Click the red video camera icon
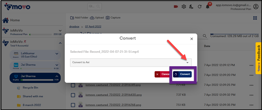262x110 pixels. [176, 7]
